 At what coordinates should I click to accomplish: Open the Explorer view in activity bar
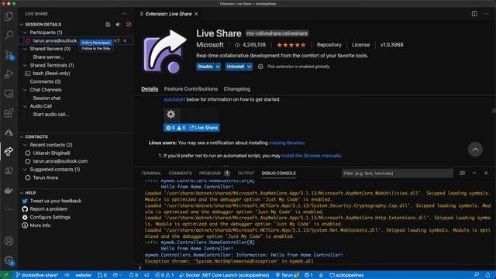9,16
